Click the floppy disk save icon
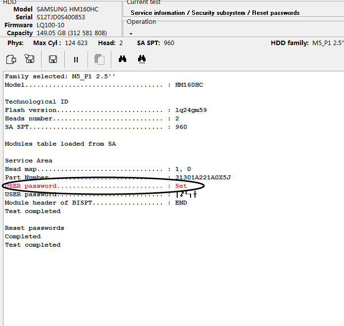The image size is (344, 326). tap(52, 59)
